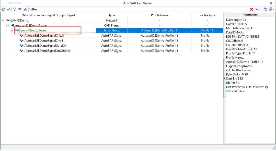Click the waveform icon beside AutosarE2EDemoSignalCntr4
The height and width of the screenshot is (151, 276).
[22, 41]
